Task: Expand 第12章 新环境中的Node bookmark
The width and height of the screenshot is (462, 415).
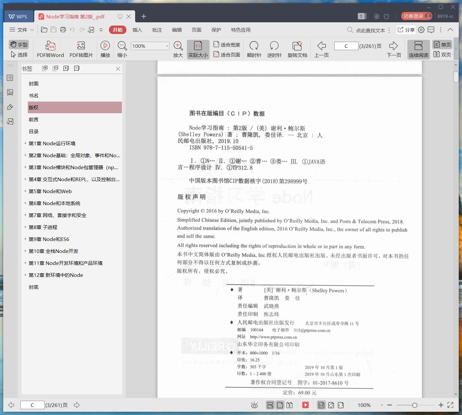Action: click(26, 275)
